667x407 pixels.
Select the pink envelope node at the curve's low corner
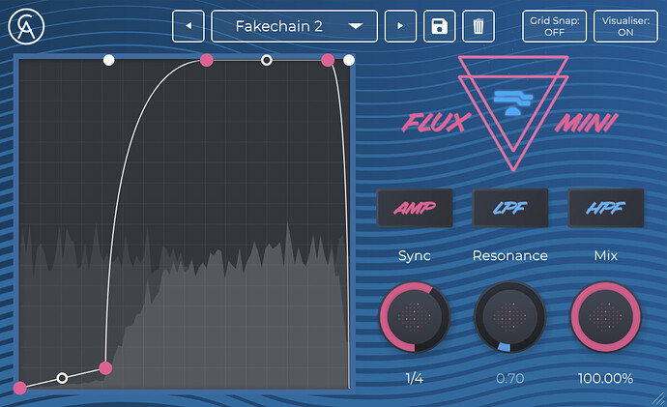pyautogui.click(x=105, y=368)
